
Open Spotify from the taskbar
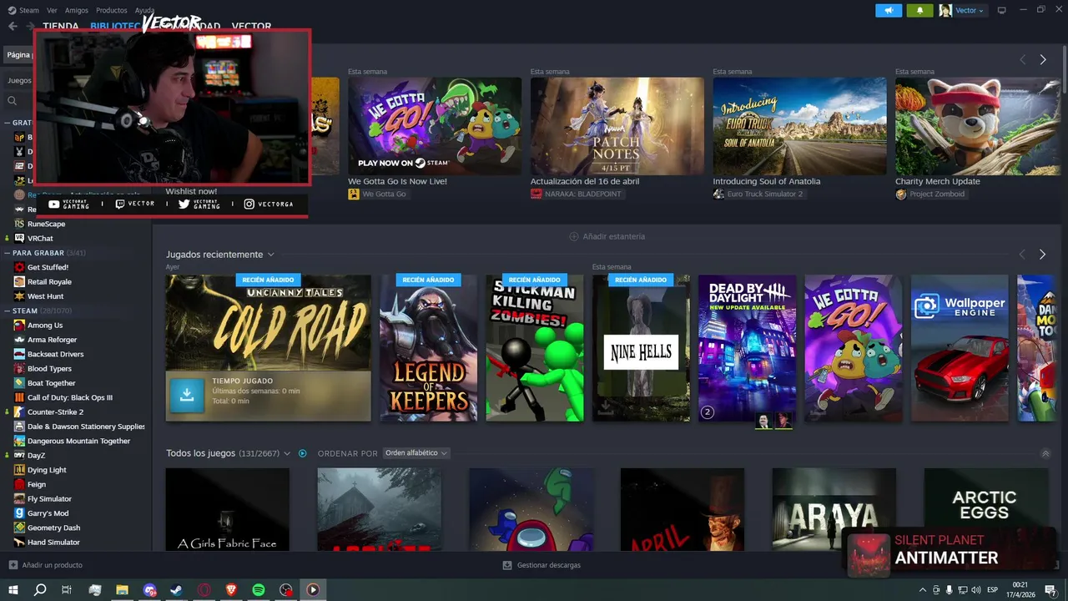pos(259,590)
